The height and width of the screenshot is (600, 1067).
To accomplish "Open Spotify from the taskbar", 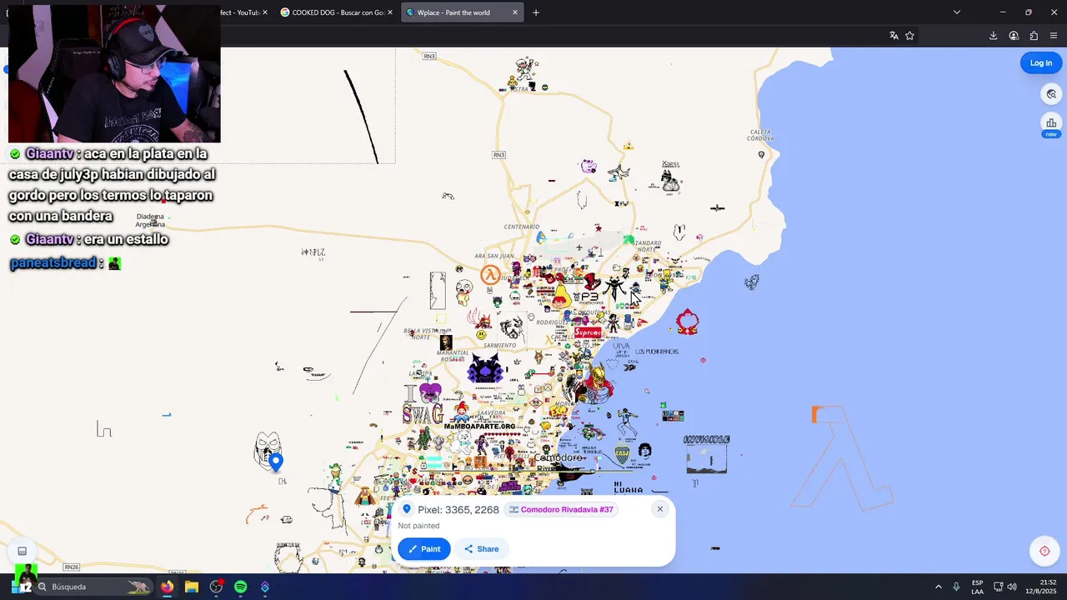I will click(240, 587).
